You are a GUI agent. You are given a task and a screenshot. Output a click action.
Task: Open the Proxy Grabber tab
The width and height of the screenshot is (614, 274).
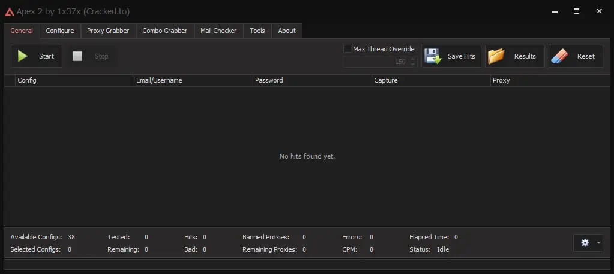coord(108,31)
